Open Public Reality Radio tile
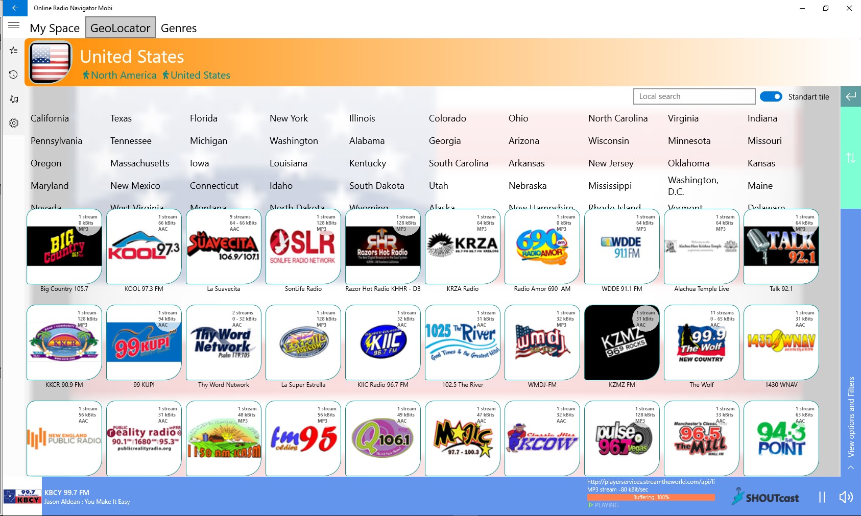 pyautogui.click(x=144, y=438)
